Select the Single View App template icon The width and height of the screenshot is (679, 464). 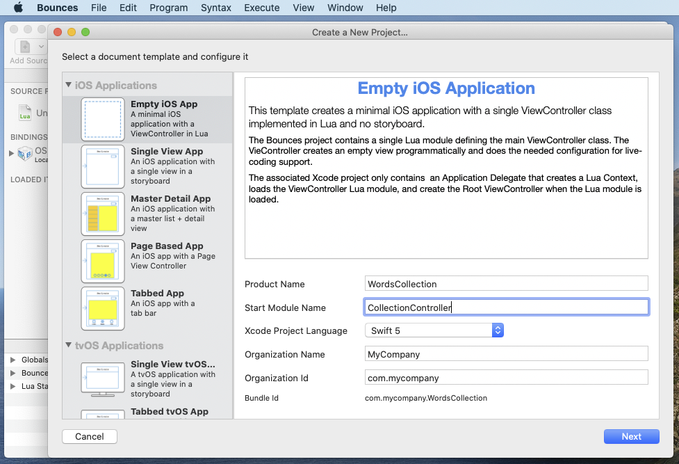(x=103, y=166)
